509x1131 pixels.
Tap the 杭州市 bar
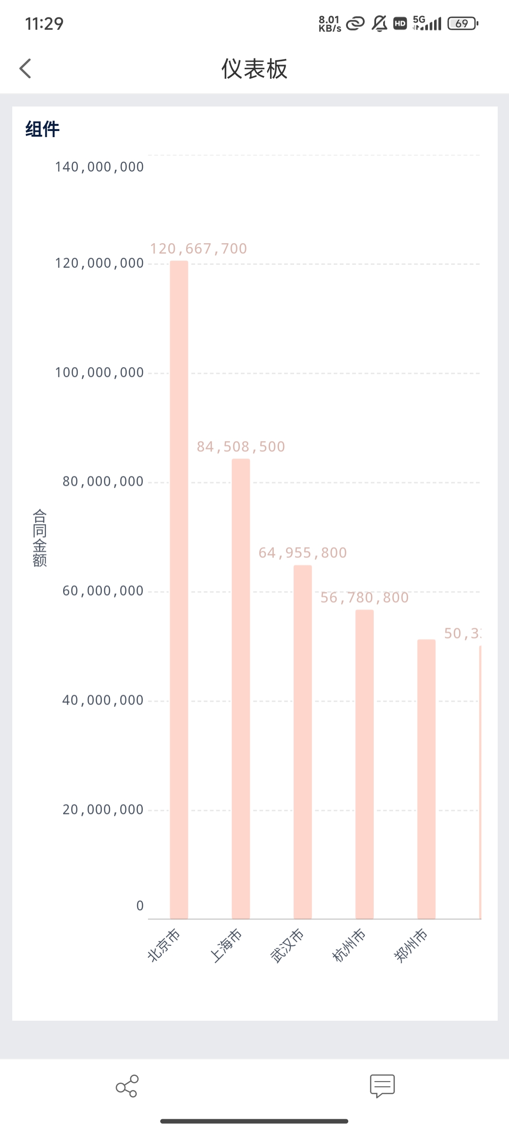coord(364,764)
